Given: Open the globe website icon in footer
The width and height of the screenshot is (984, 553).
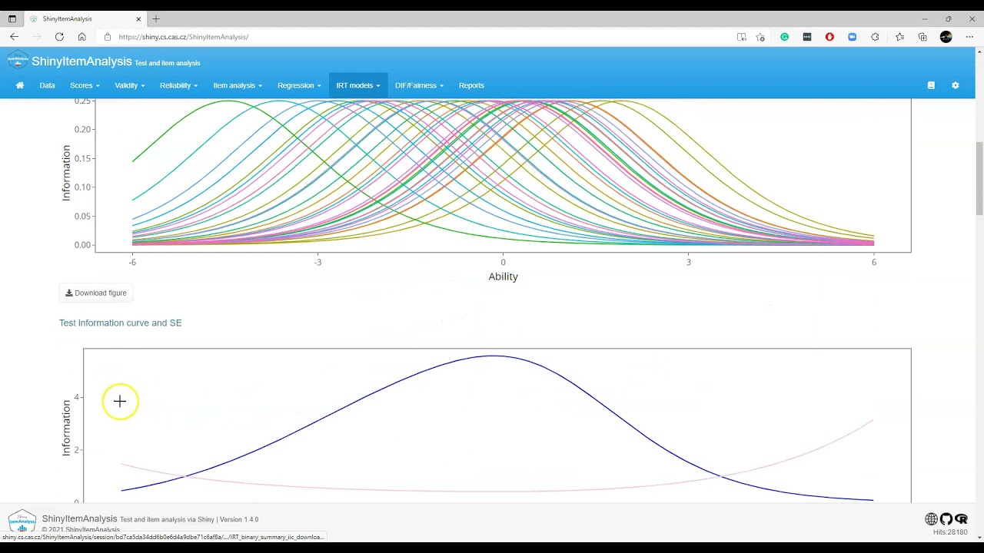Looking at the screenshot, I should pos(931,519).
